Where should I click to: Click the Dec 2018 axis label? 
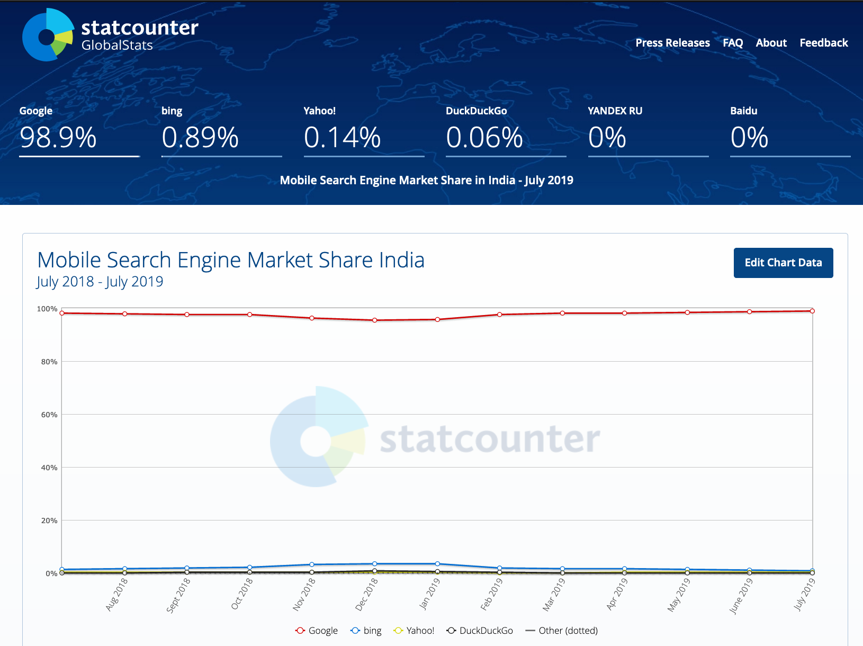click(367, 595)
